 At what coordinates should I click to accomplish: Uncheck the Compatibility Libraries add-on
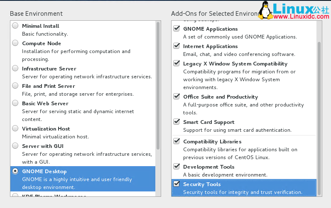tap(177, 141)
